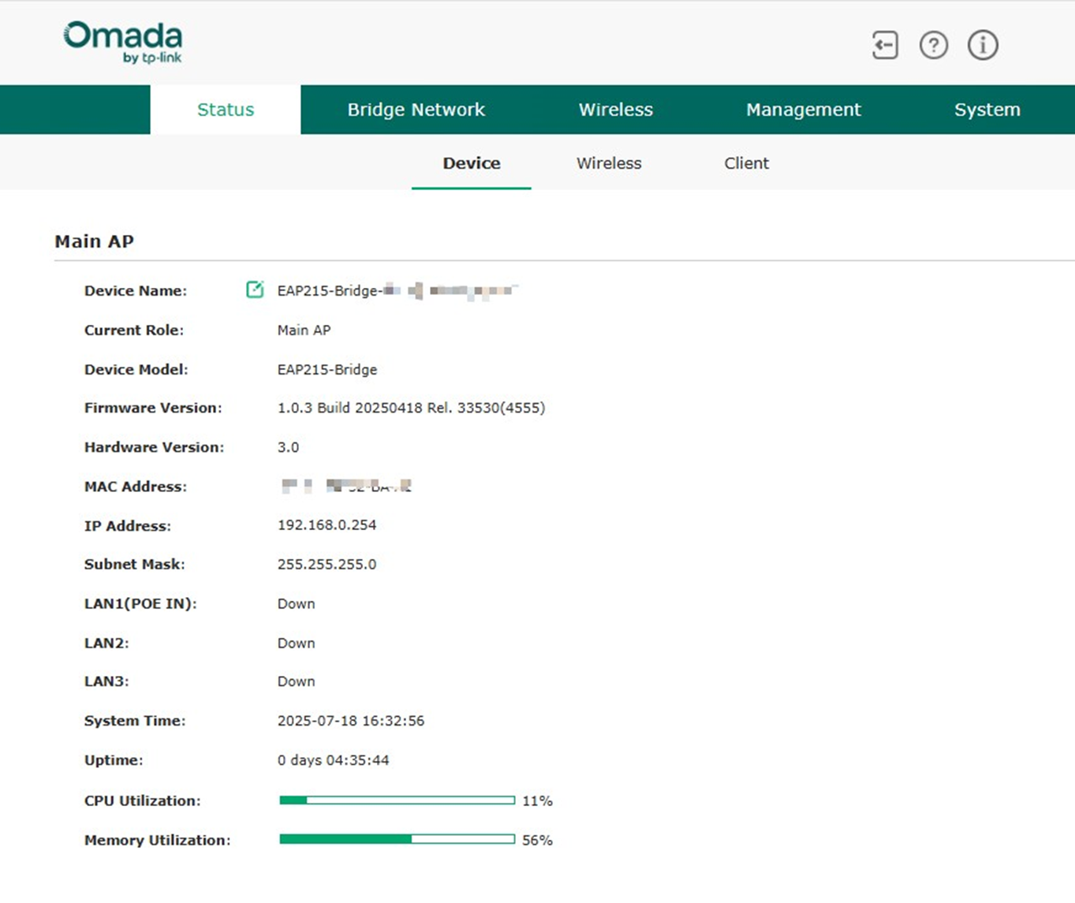Click the Main AP section heading
This screenshot has width=1075, height=903.
[94, 241]
